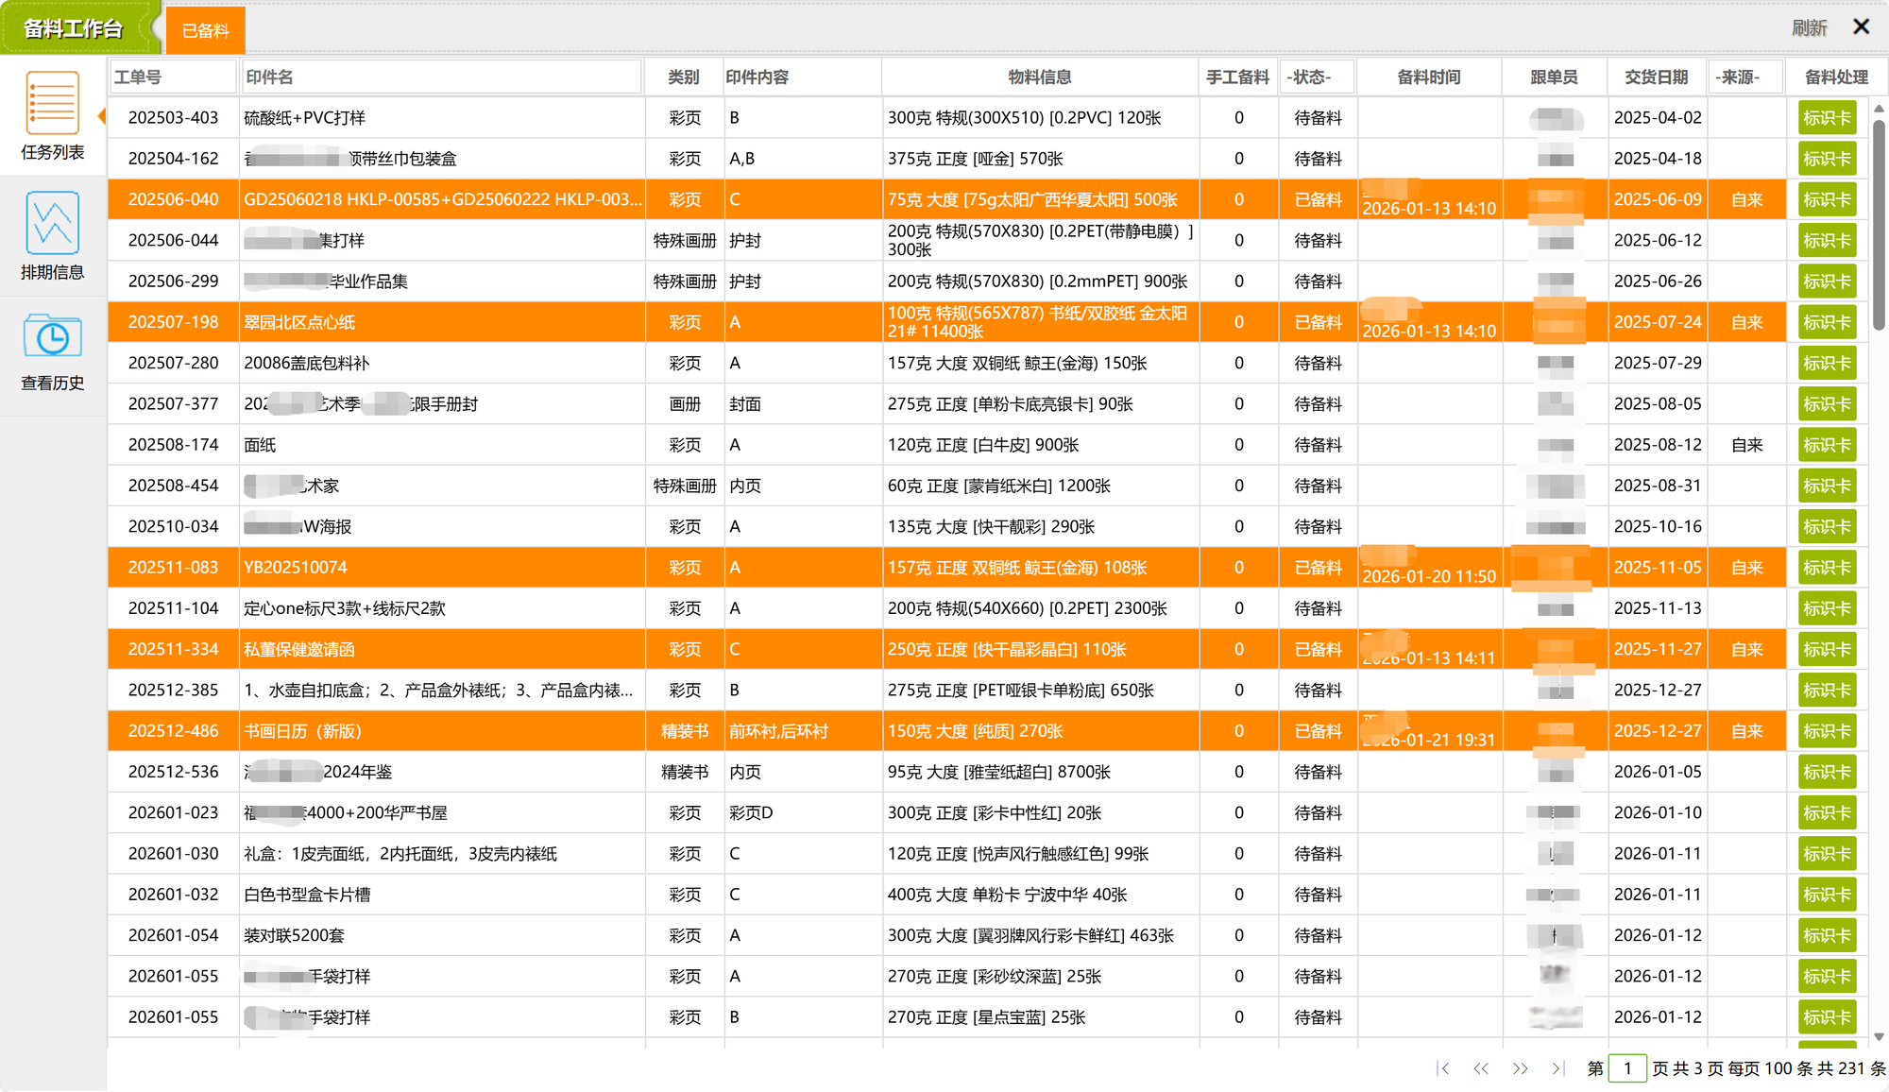Screen dimensions: 1889x1092
Task: Go to the first page arrow
Action: click(x=1442, y=1068)
